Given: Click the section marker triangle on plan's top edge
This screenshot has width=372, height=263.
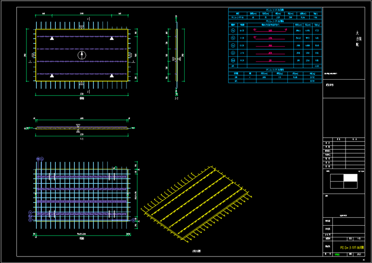Looking at the screenshot, I should click(x=81, y=27).
